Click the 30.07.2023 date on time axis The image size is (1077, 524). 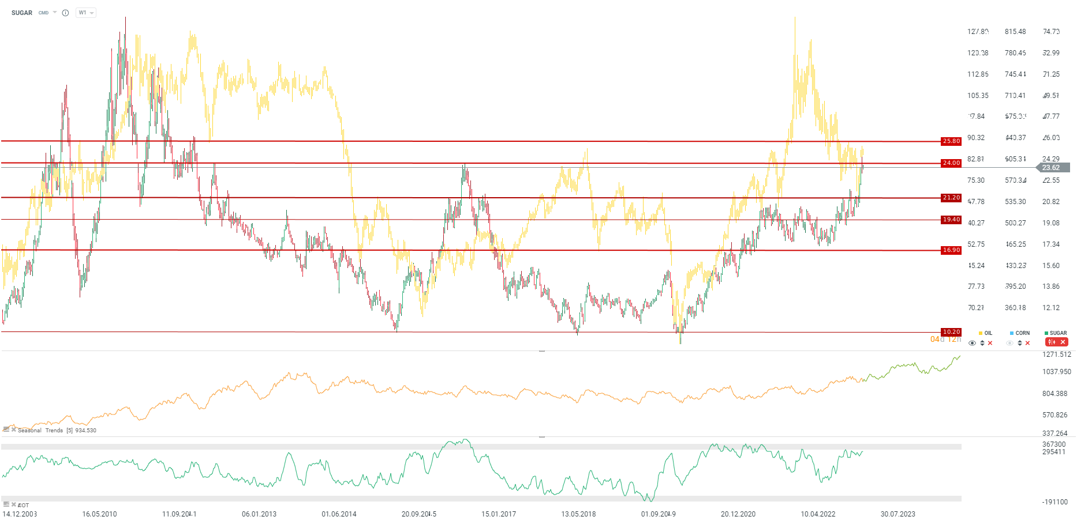pos(897,514)
